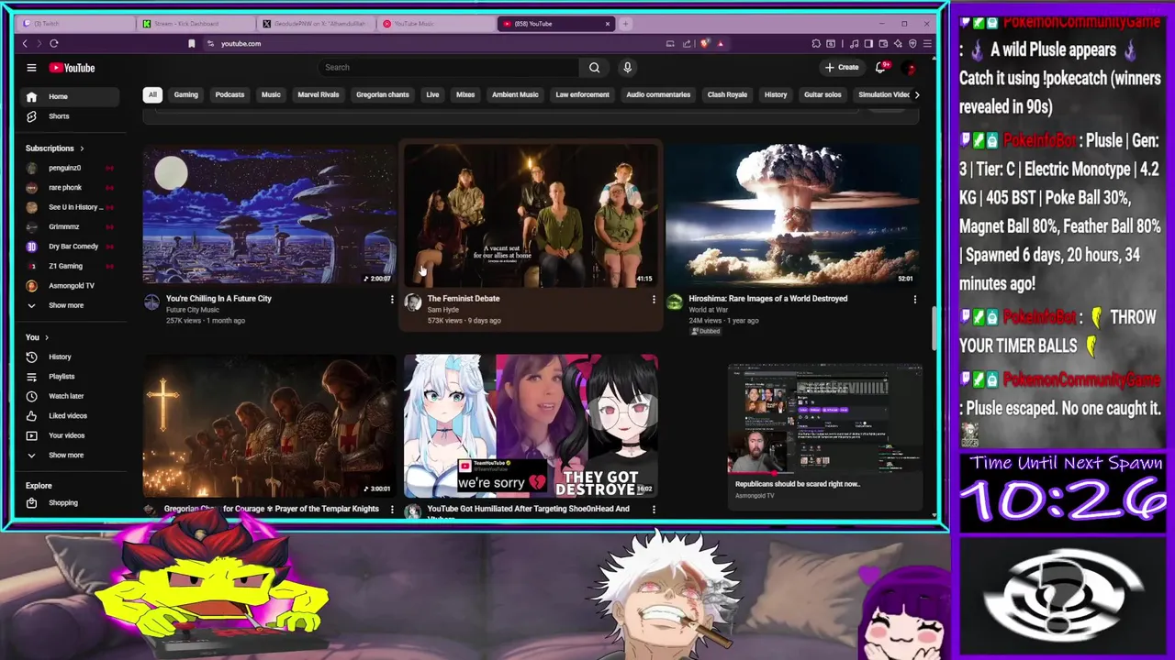Open the account avatar menu
Screen dimensions: 1175x660
pyautogui.click(x=910, y=68)
